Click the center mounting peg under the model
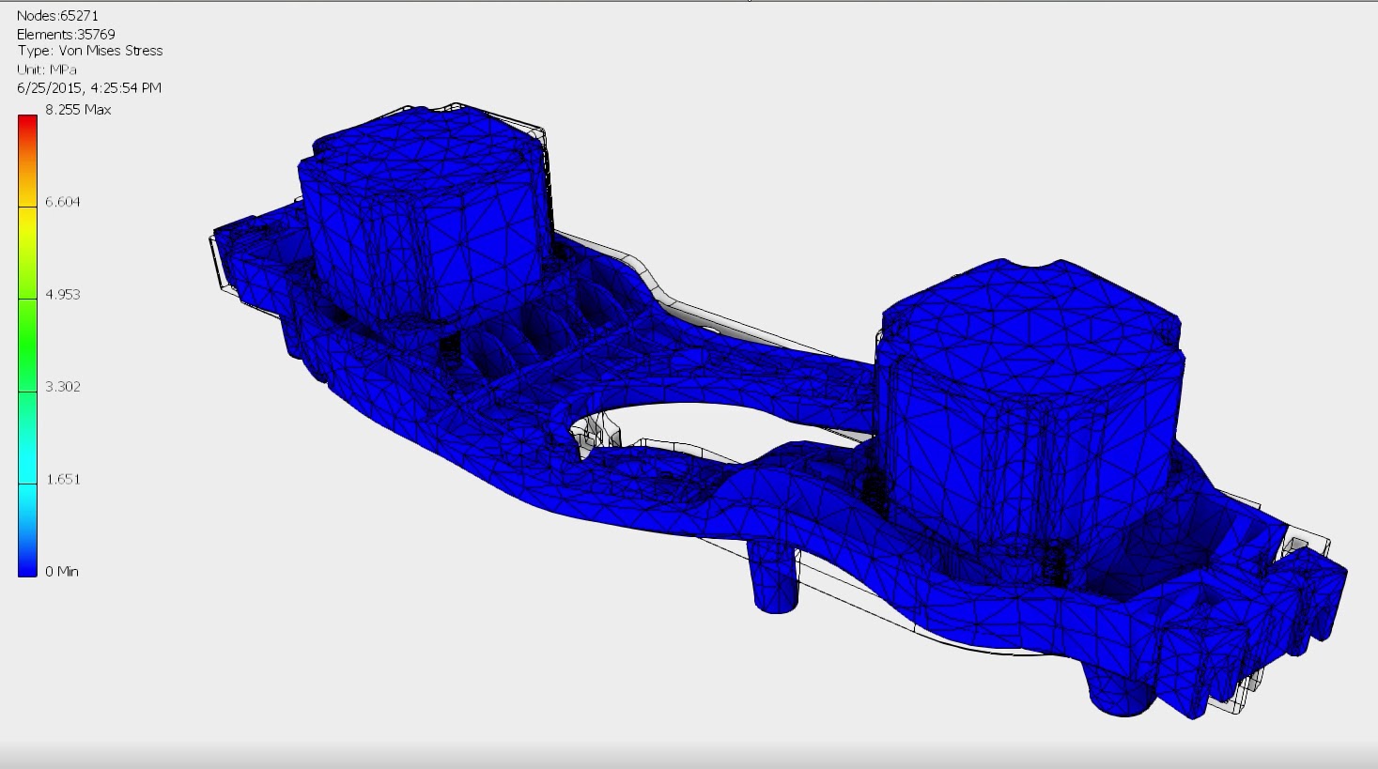 [x=775, y=577]
